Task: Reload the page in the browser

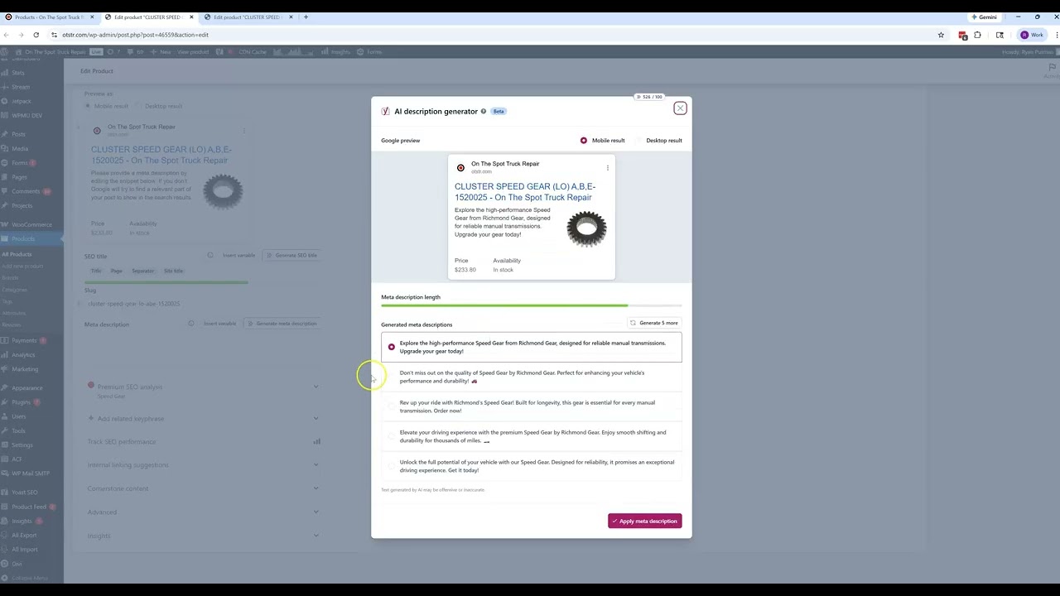Action: click(x=36, y=35)
